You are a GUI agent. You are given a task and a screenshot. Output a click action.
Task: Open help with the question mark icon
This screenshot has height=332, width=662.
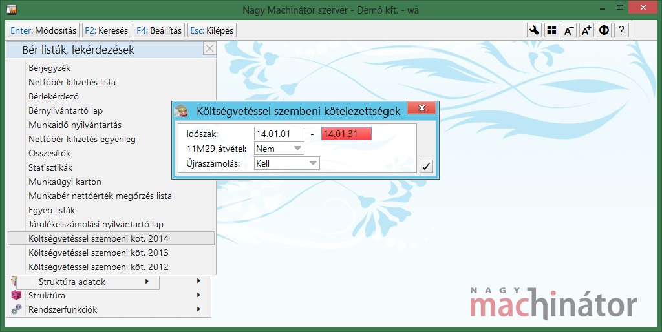point(621,30)
